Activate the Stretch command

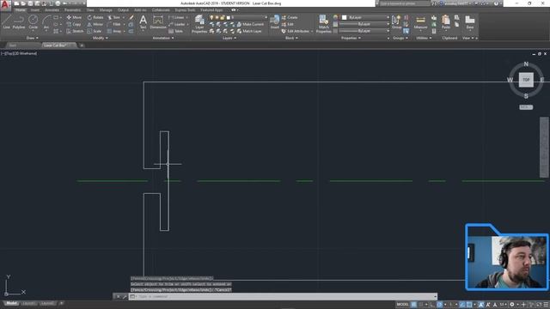(x=75, y=31)
